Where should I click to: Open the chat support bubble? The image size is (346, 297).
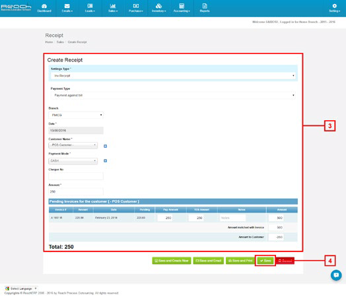[x=336, y=275]
